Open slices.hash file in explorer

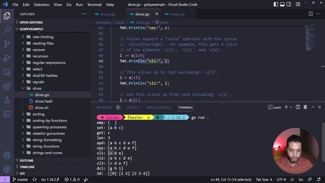click(44, 101)
